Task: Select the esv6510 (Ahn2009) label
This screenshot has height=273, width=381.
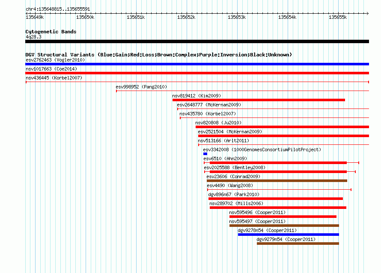Action: click(x=225, y=159)
